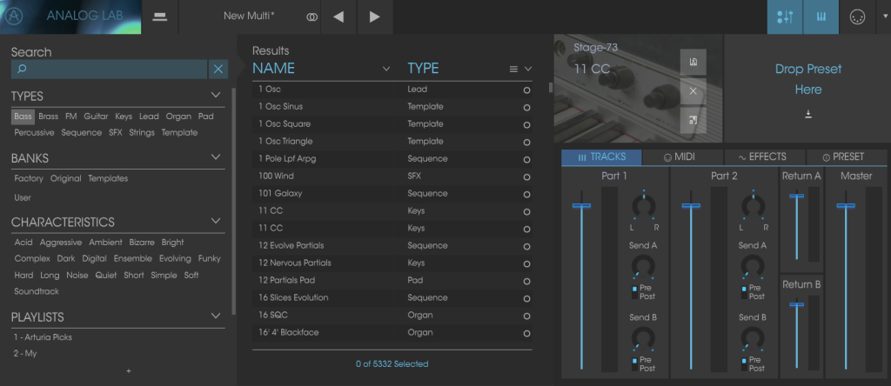Open the main menu icon beside Analog Lab logo

[160, 17]
